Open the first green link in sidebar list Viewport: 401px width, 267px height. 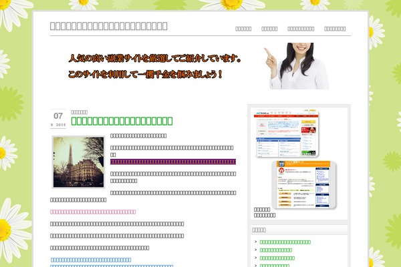pyautogui.click(x=285, y=242)
